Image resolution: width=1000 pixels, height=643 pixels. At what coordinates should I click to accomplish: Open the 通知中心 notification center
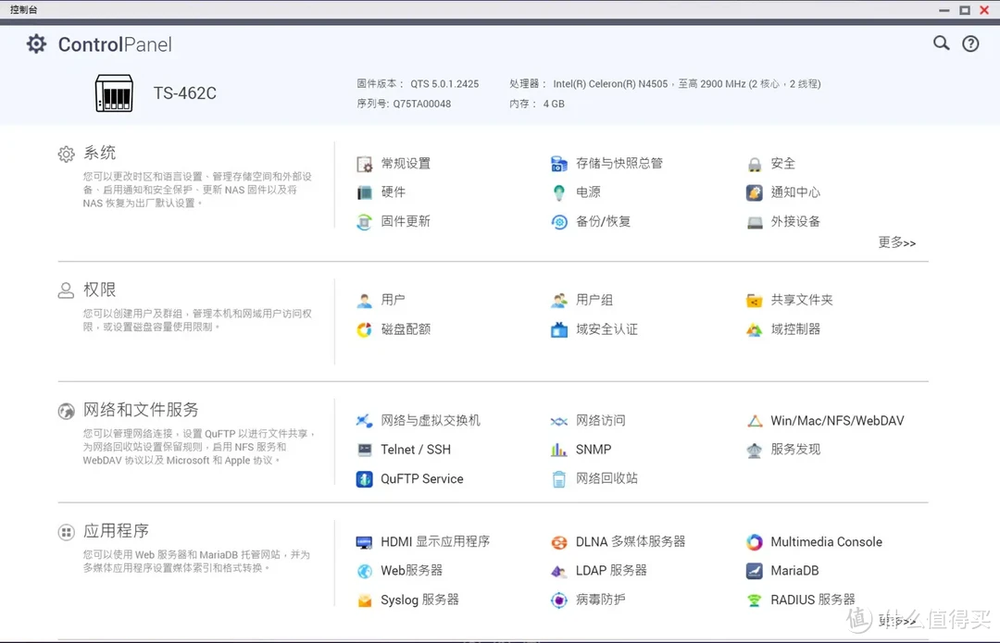[x=794, y=192]
